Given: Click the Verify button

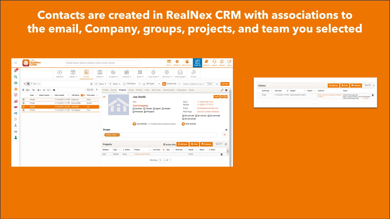Looking at the screenshot, I should (217, 97).
